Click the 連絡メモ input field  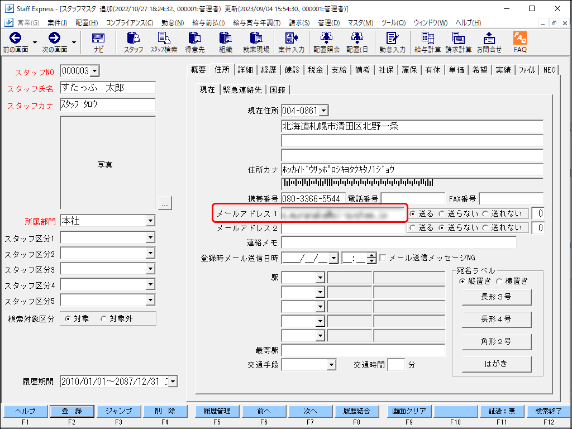click(399, 242)
